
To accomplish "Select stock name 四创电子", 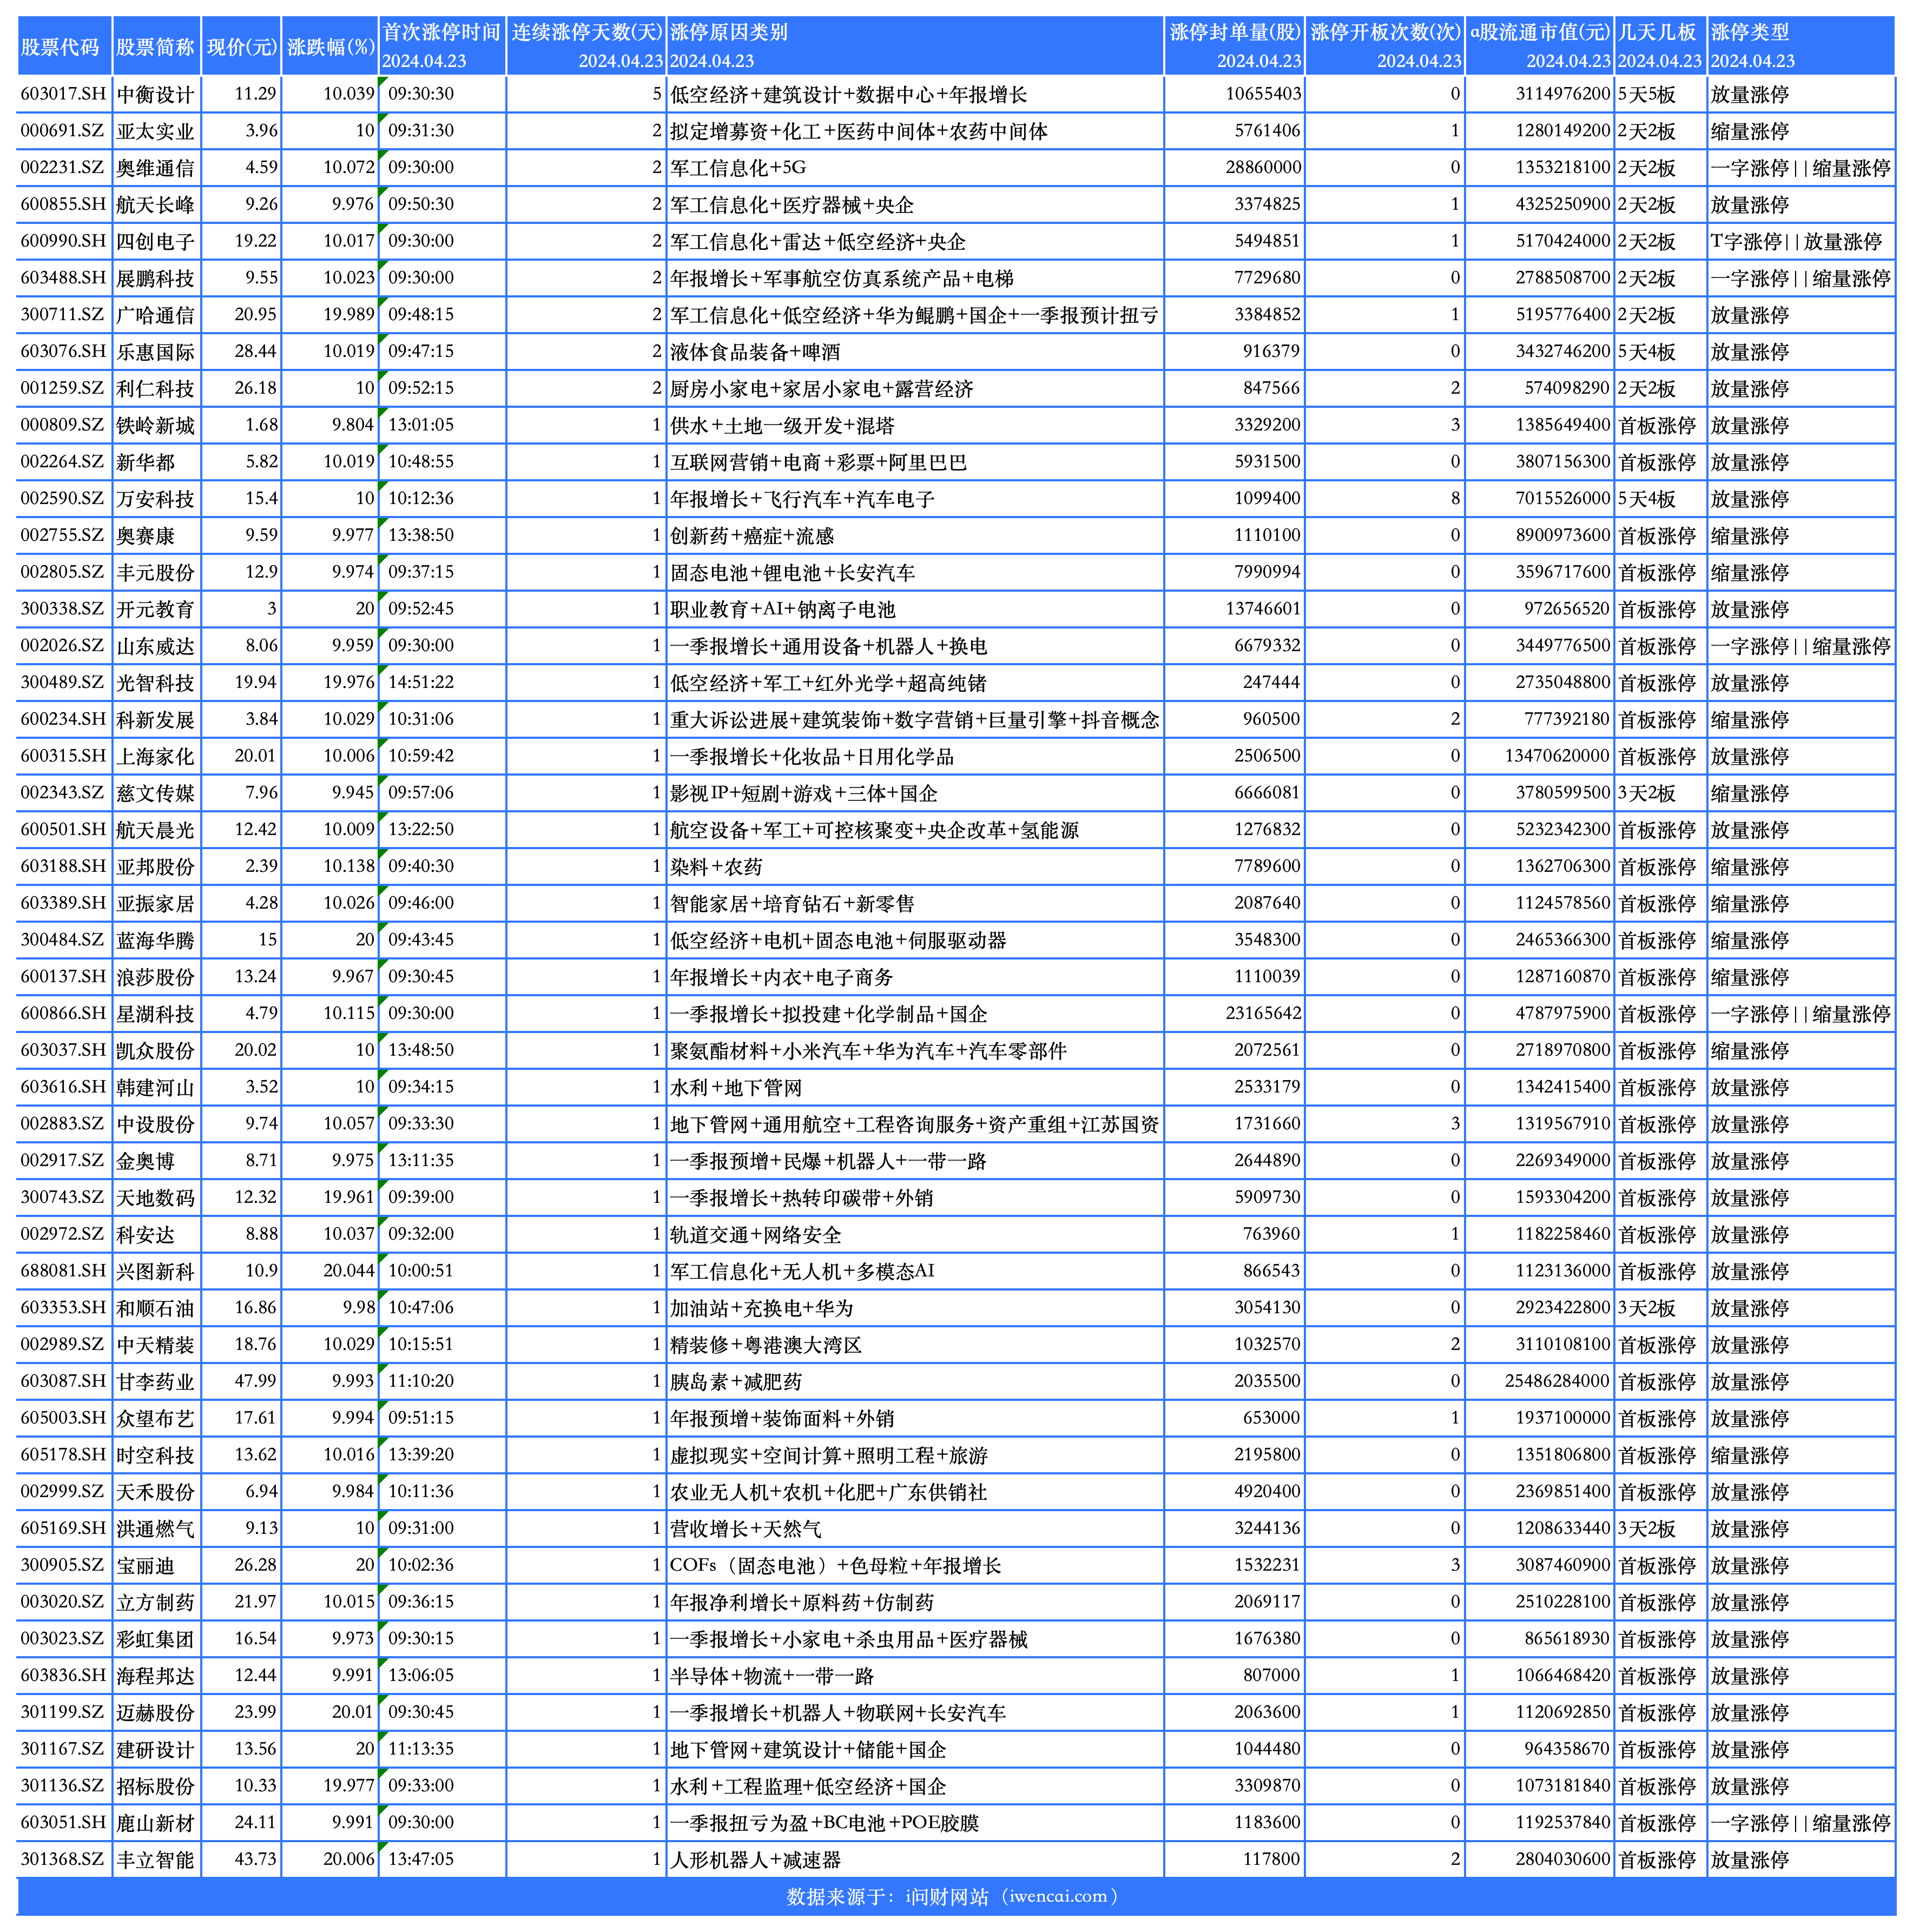I will pos(155,242).
